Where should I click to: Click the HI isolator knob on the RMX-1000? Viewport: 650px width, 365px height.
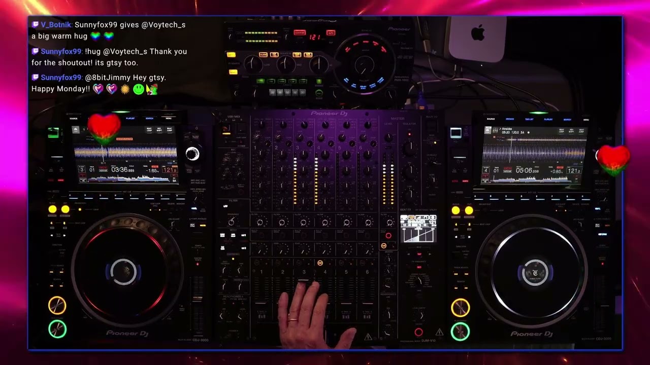[319, 63]
